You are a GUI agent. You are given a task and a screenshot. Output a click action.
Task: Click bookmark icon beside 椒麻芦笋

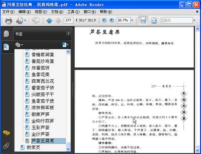click(x=27, y=114)
